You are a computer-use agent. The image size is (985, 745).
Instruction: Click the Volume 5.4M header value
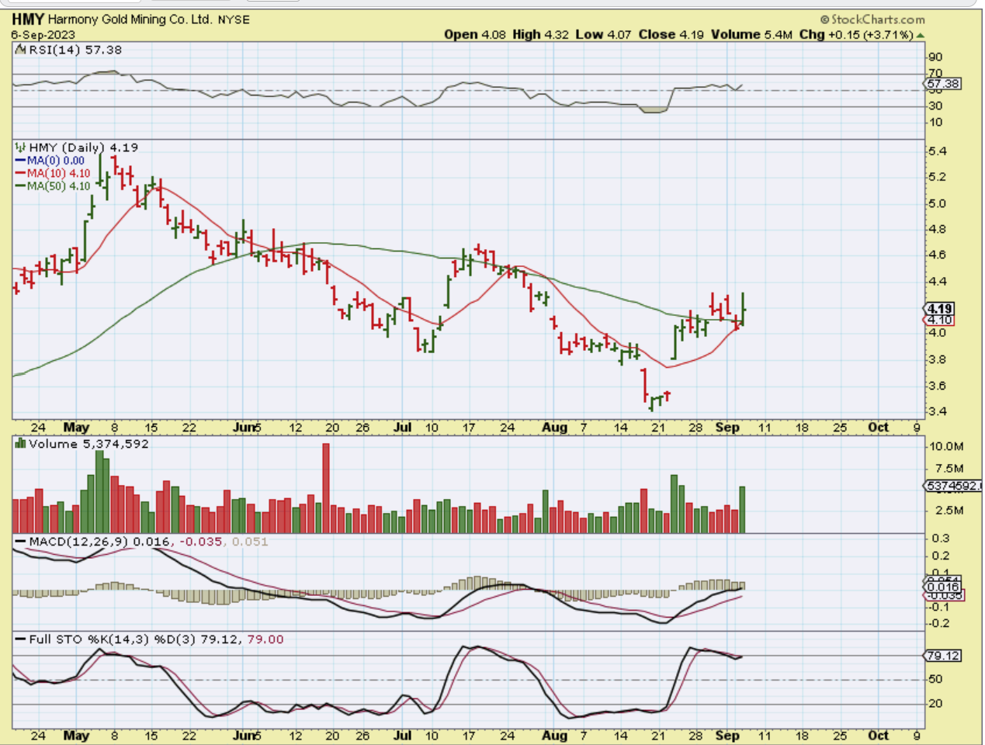coord(752,35)
